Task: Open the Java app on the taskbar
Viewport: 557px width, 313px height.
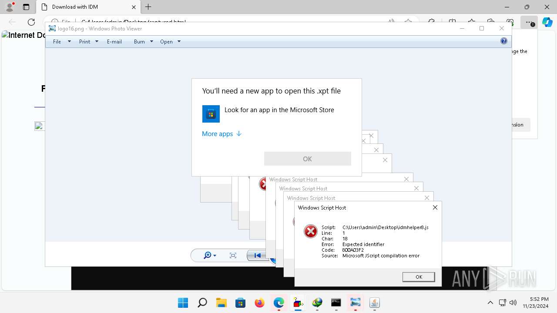Action: [x=375, y=303]
